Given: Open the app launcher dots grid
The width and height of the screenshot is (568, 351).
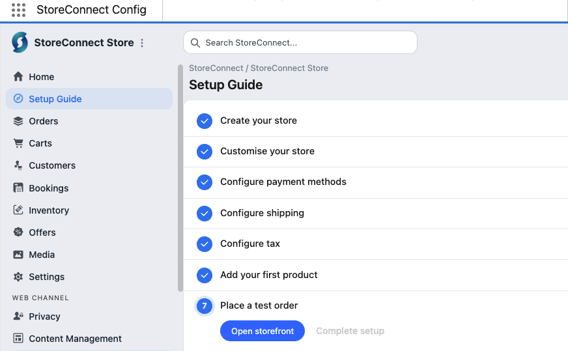Looking at the screenshot, I should coord(18,10).
